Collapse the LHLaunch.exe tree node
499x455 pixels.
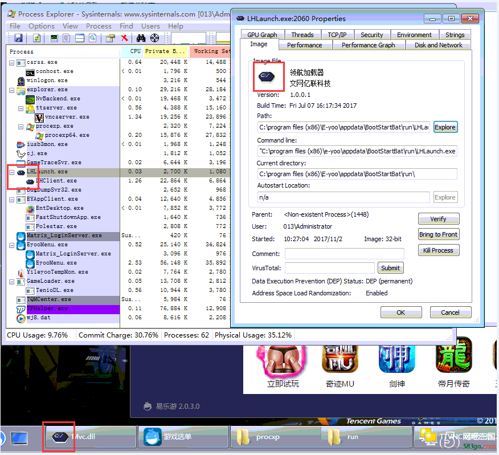12,172
